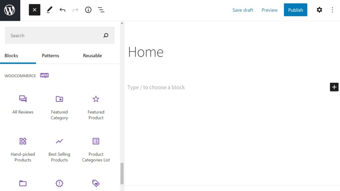Screen dimensions: 340x191
Task: Publish the post
Action: [x=296, y=10]
